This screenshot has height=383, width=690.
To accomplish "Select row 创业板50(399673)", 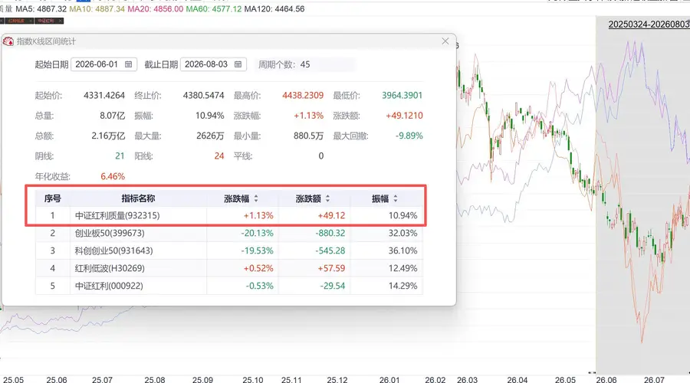I will [x=228, y=233].
